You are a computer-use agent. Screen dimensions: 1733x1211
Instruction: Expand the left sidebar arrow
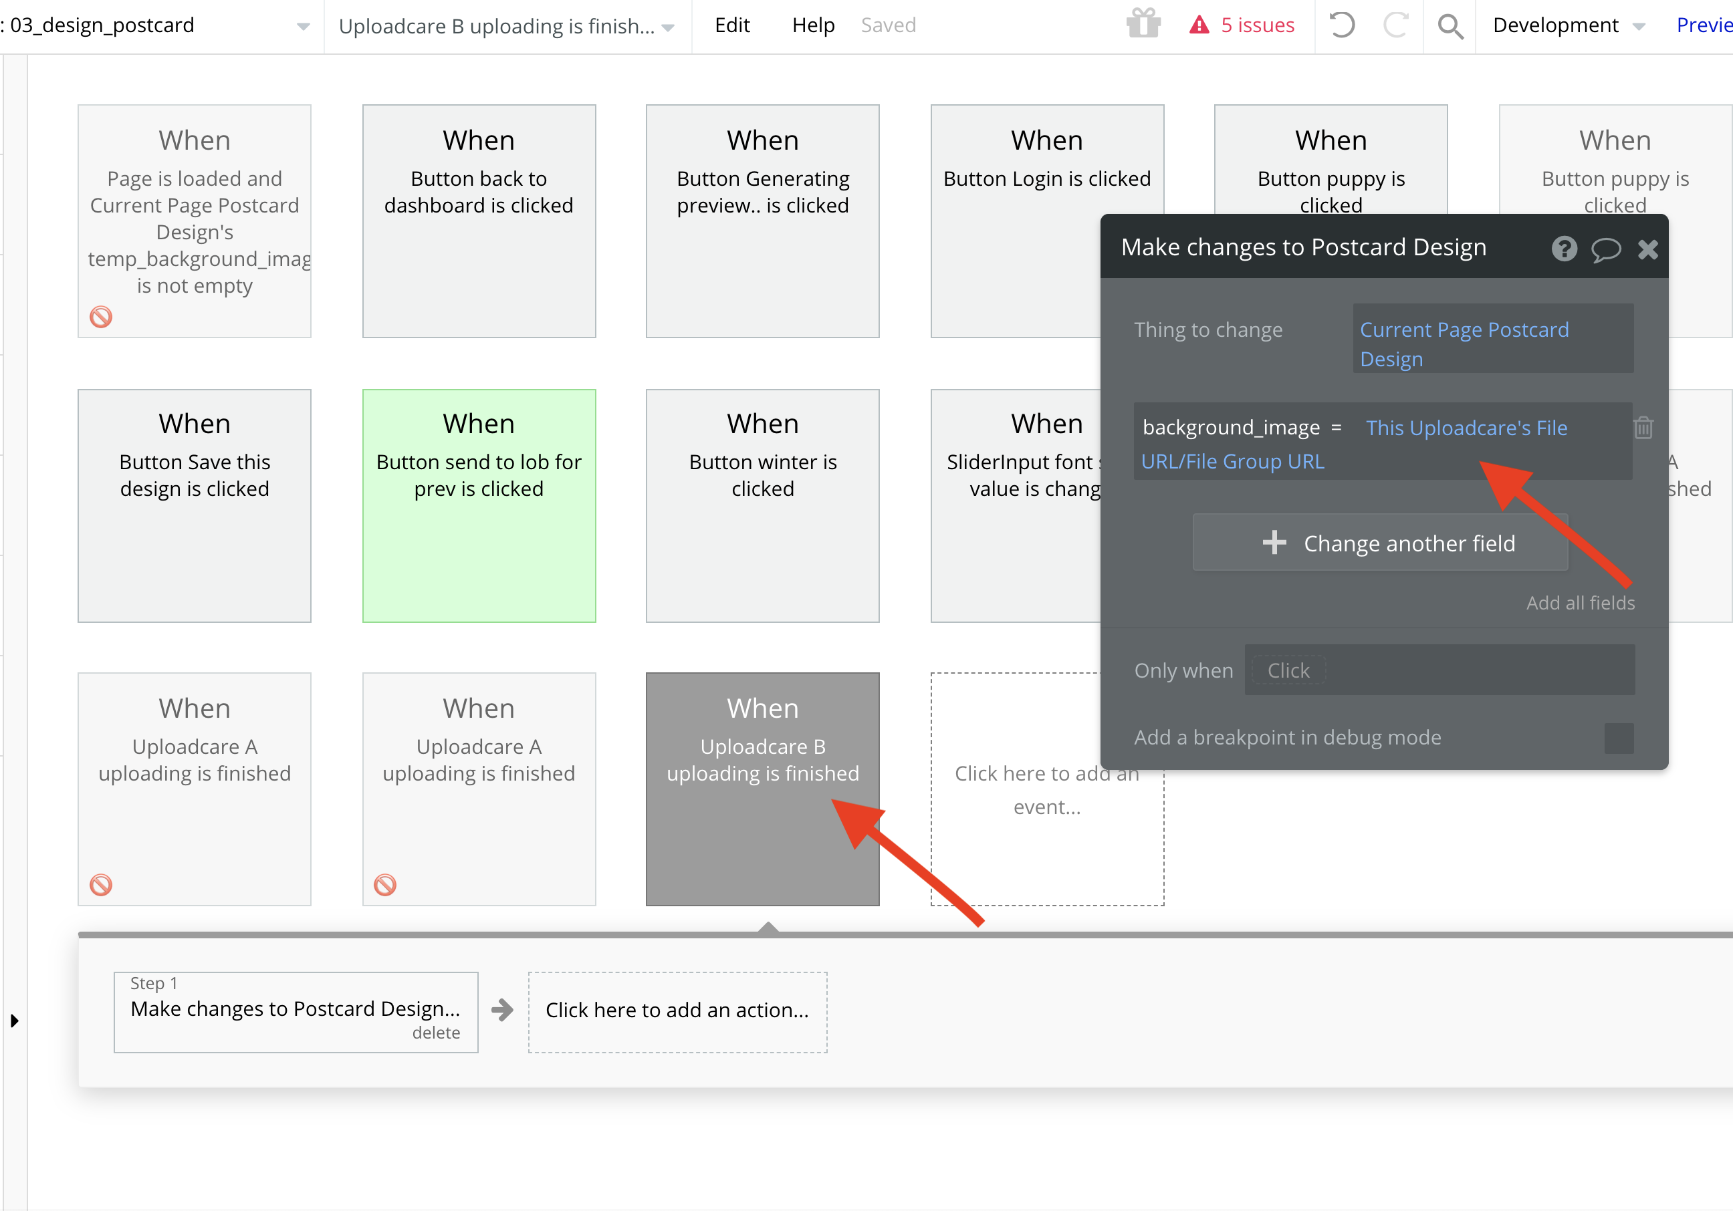coord(14,1021)
